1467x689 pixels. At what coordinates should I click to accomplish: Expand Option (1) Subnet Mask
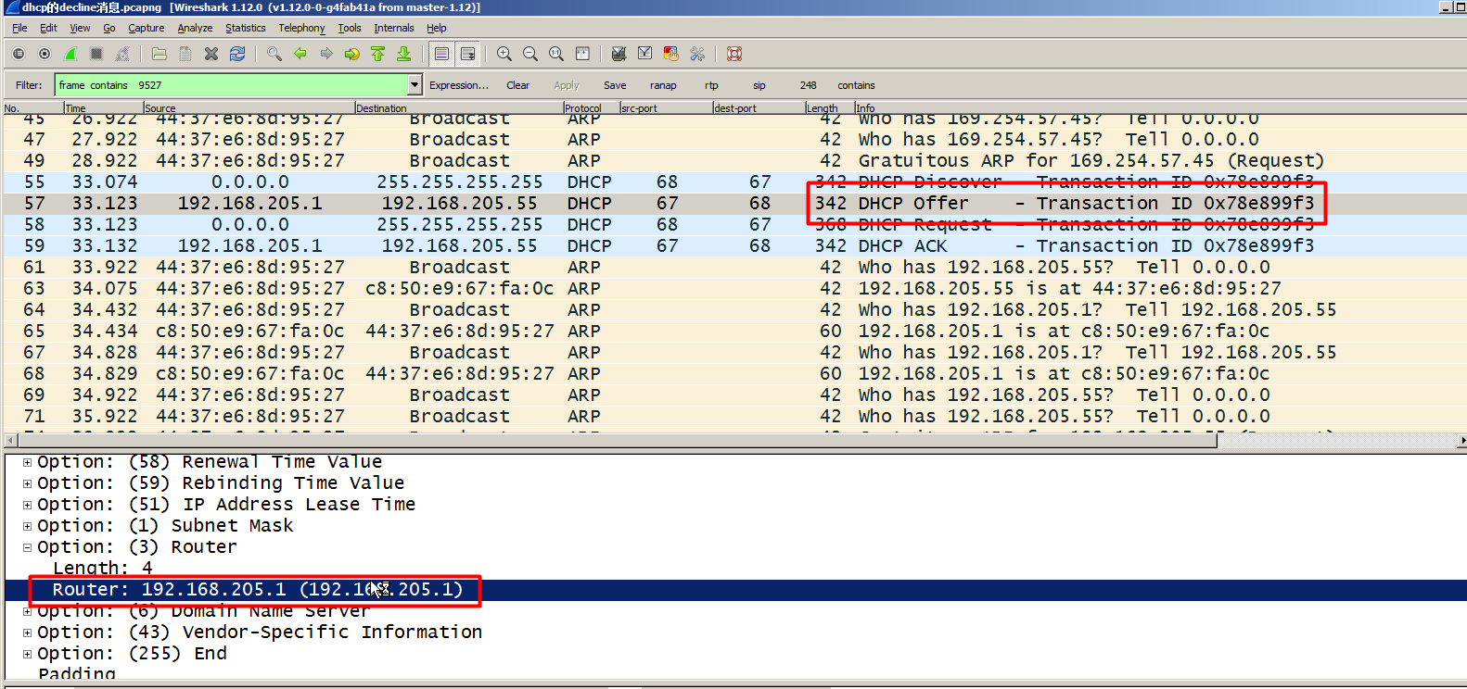point(27,526)
